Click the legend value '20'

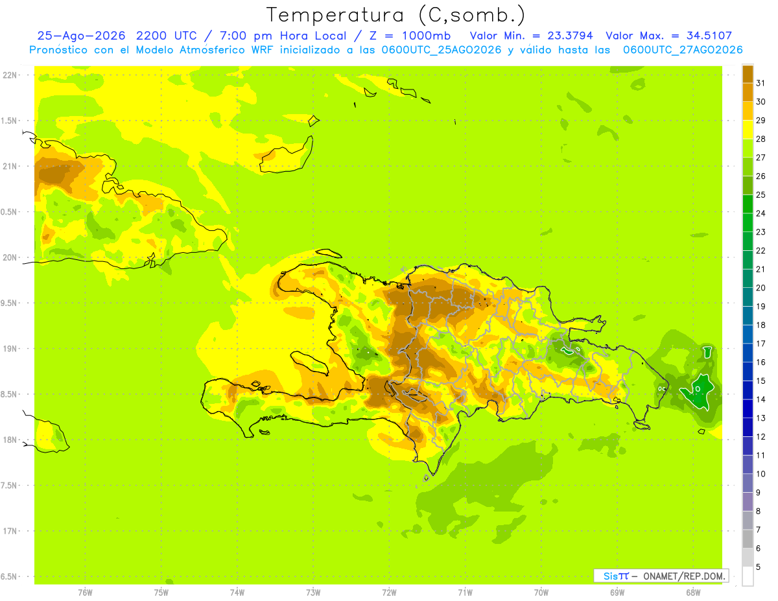pos(761,288)
